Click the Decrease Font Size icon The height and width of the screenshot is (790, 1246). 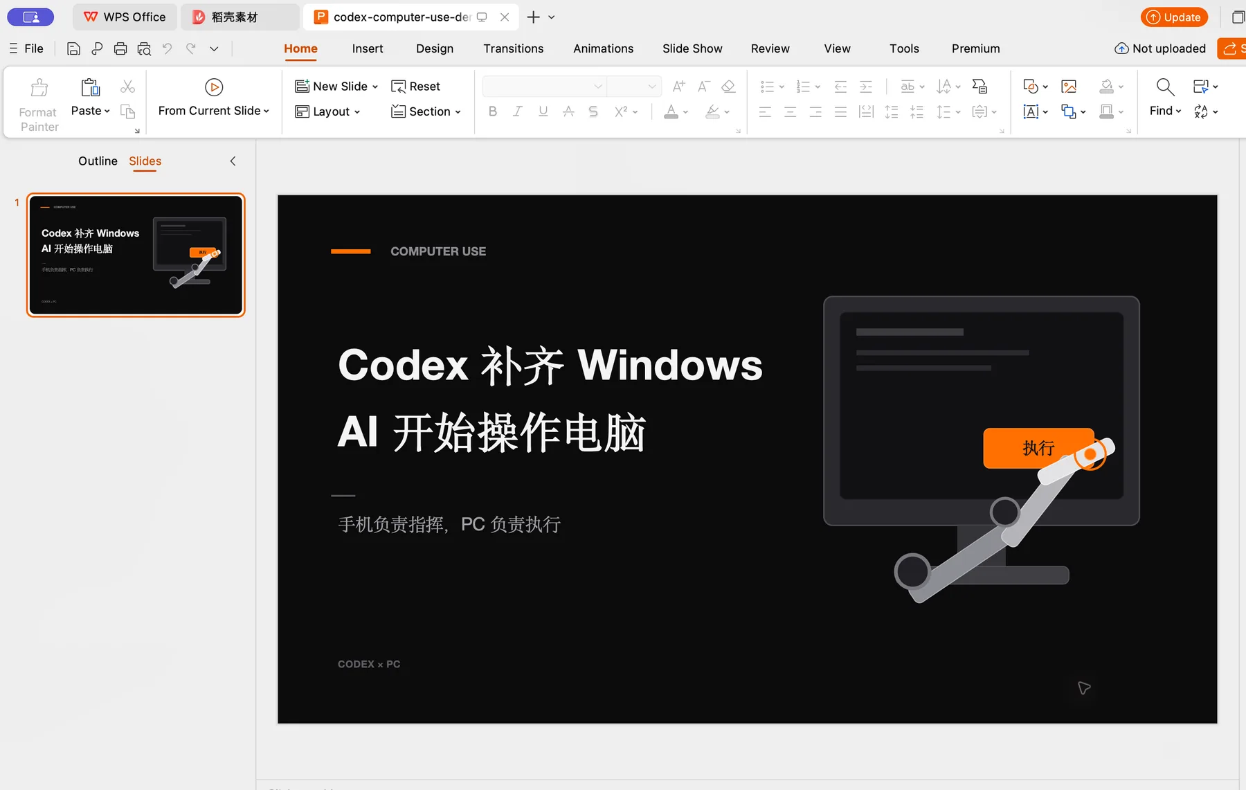click(703, 87)
